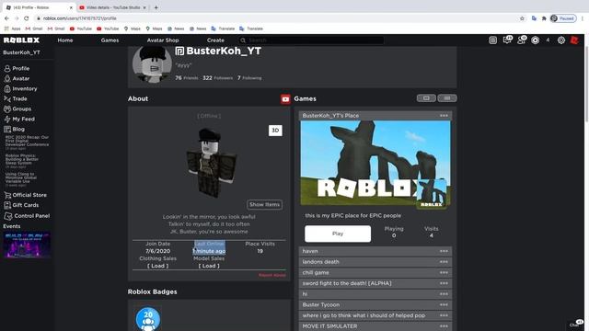The width and height of the screenshot is (589, 331).
Task: Open options dots for landons death
Action: click(x=444, y=262)
